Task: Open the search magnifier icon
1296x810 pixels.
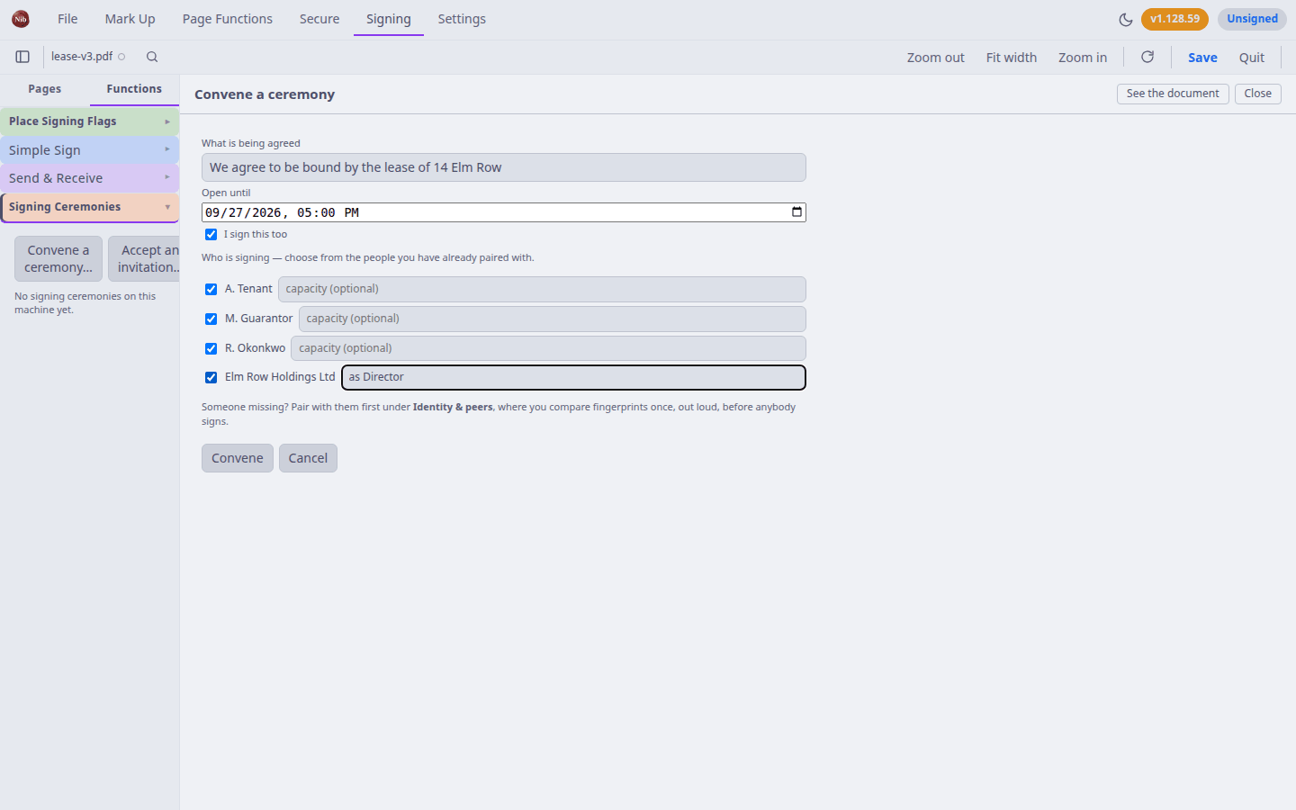Action: click(x=152, y=57)
